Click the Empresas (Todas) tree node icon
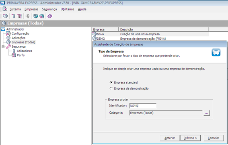 coord(8,42)
